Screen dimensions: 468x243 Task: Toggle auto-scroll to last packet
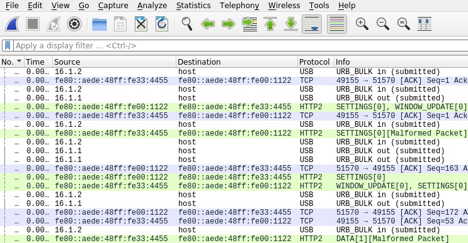coord(312,24)
